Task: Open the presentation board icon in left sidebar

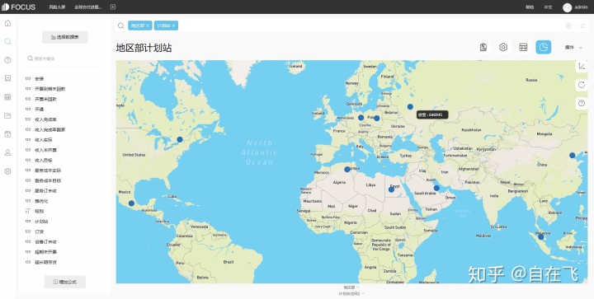Action: point(7,78)
